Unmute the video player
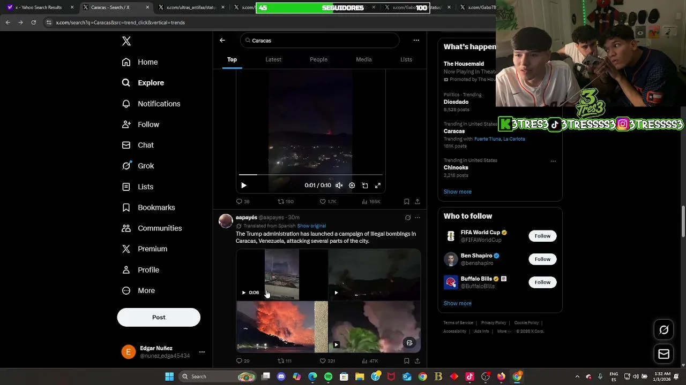The image size is (686, 385). coord(339,186)
